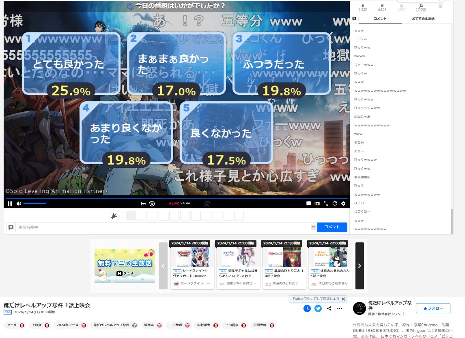Open the 上田麗奈 tag

(232, 325)
